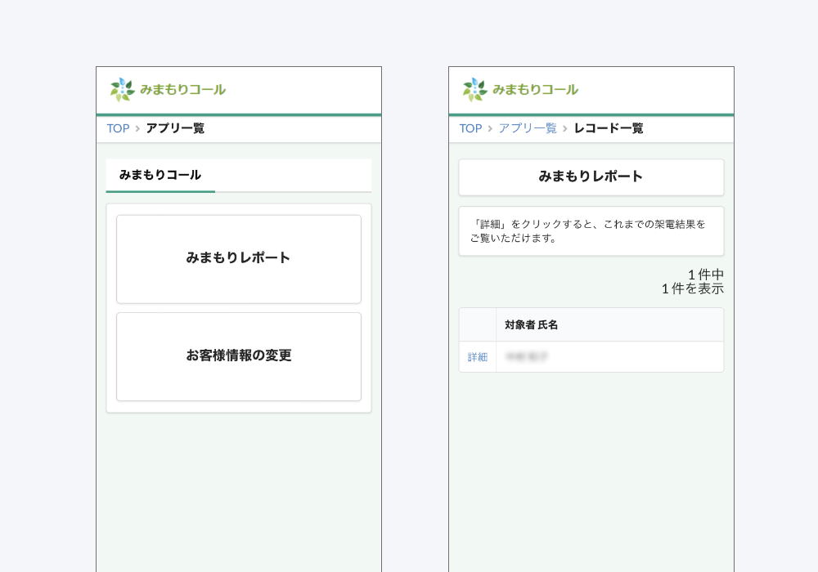Click the 詳細 link in the record row

point(477,357)
